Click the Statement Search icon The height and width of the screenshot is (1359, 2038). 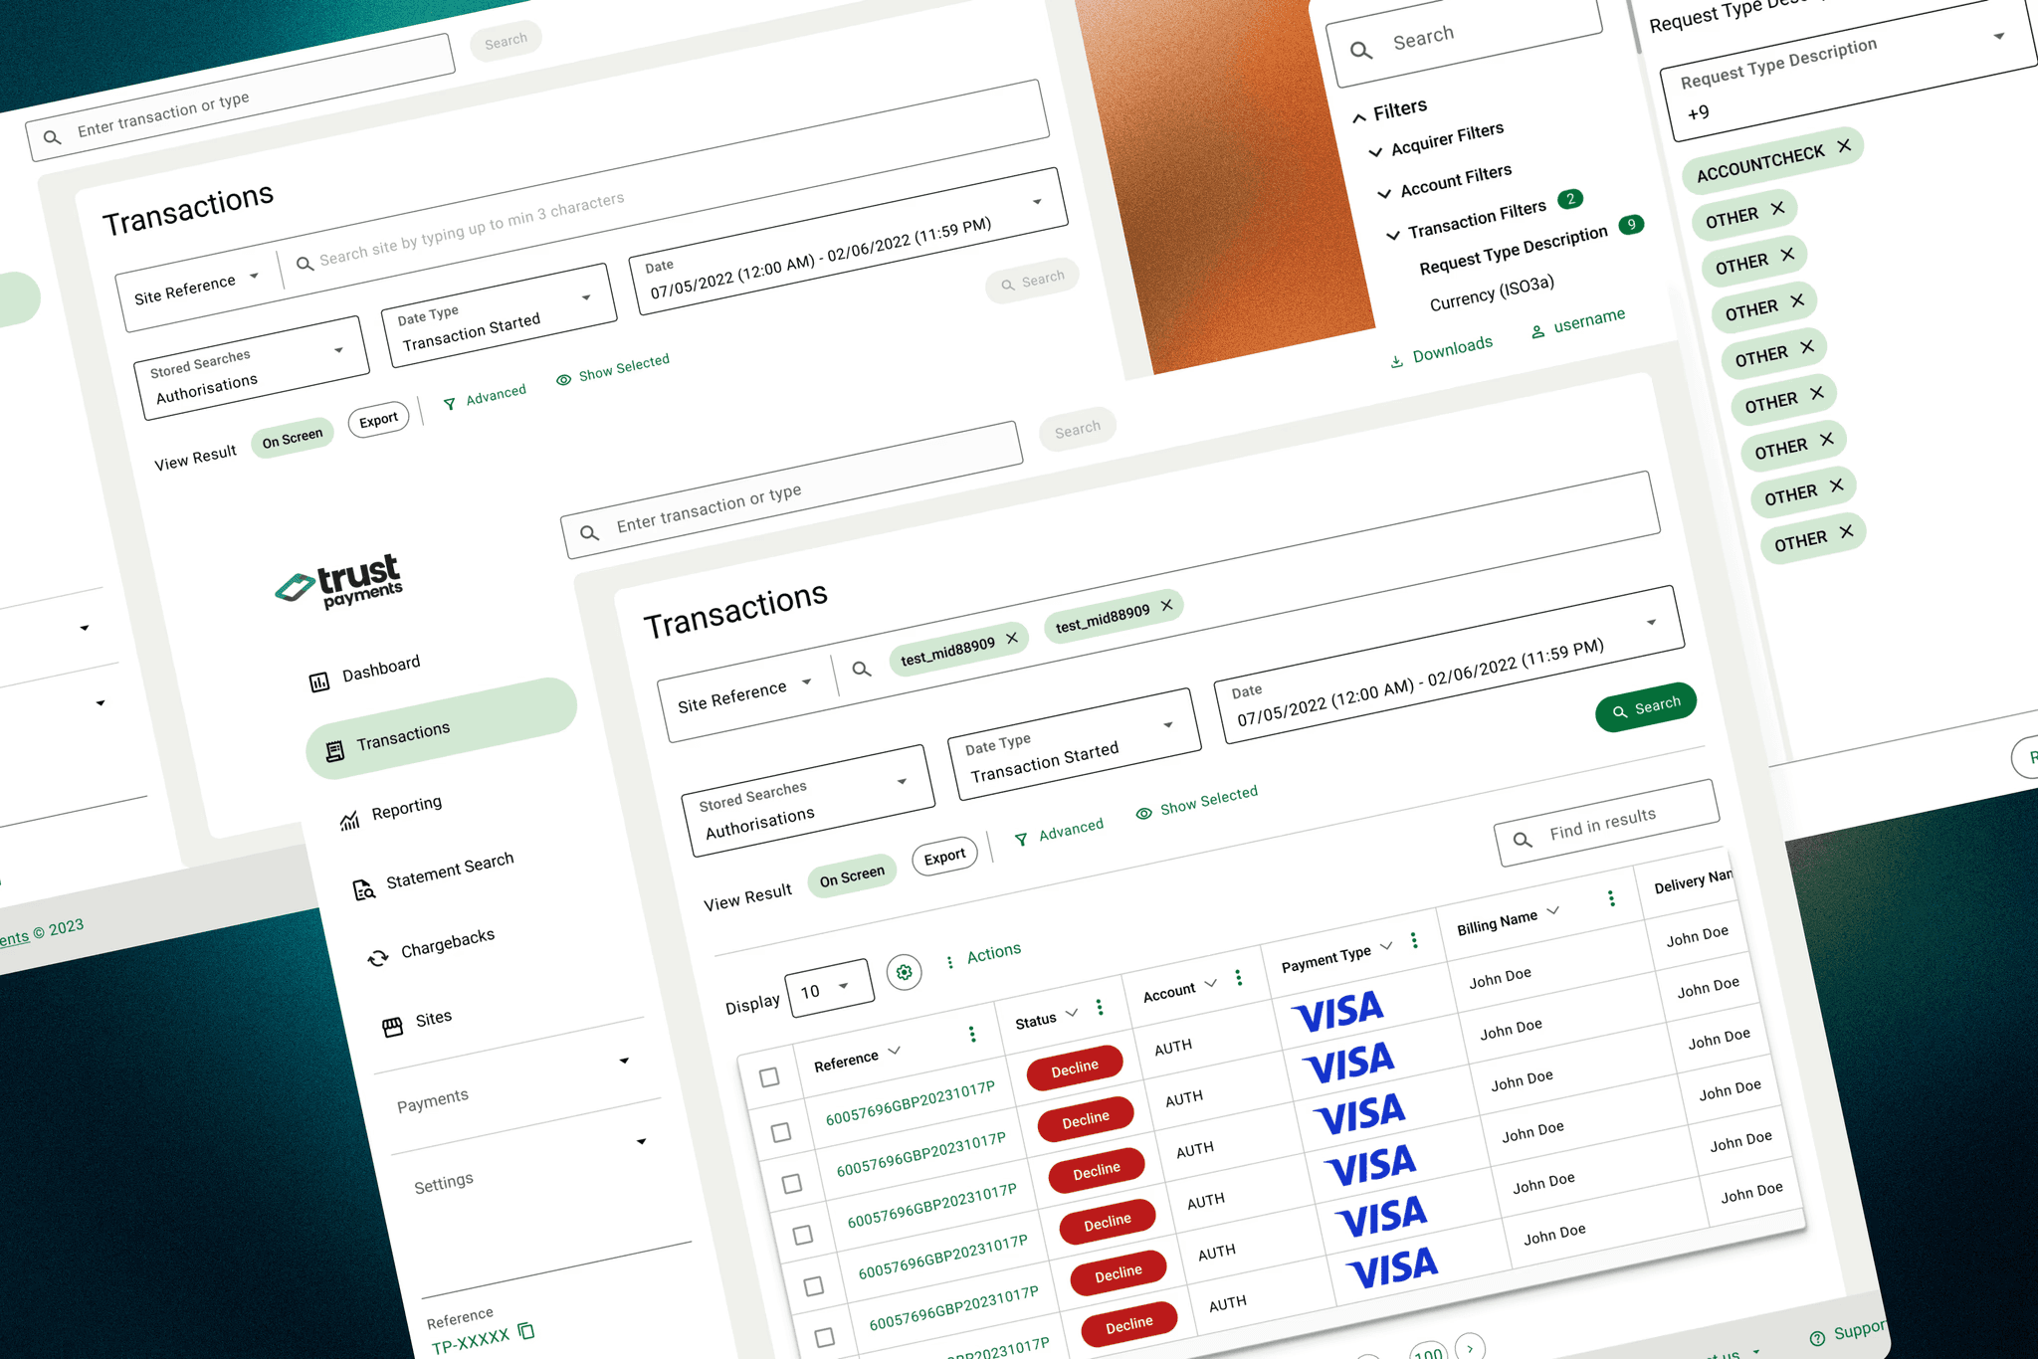[x=364, y=889]
